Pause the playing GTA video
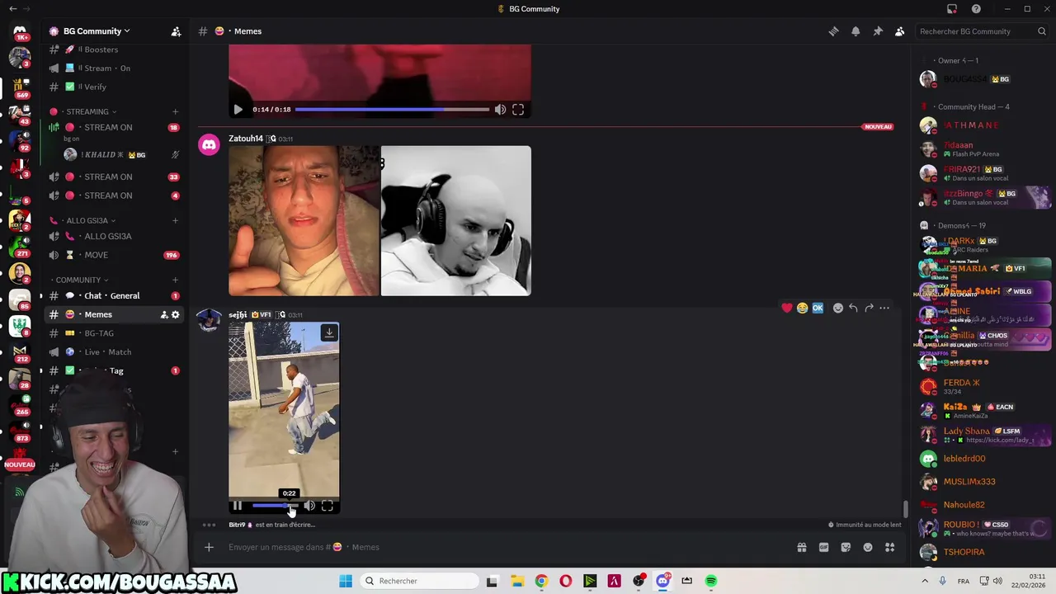The image size is (1056, 594). pyautogui.click(x=238, y=506)
